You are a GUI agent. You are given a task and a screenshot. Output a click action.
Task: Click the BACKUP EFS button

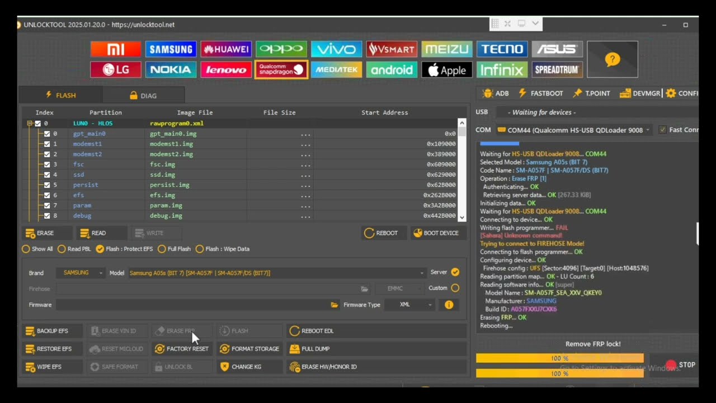[53, 331]
